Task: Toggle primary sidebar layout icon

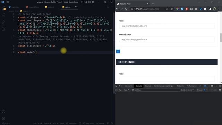Action: tap(82, 2)
